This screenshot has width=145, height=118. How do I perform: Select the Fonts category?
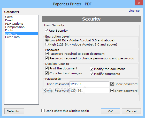[9, 30]
